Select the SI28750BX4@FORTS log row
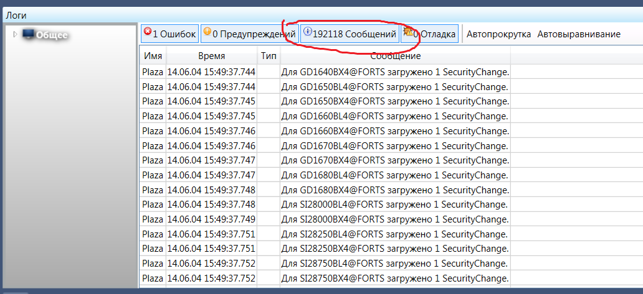Image resolution: width=643 pixels, height=294 pixels. pos(391,278)
